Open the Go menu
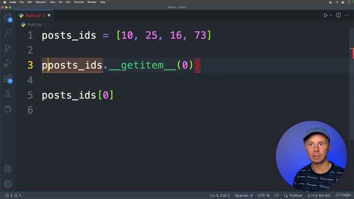 point(60,2)
